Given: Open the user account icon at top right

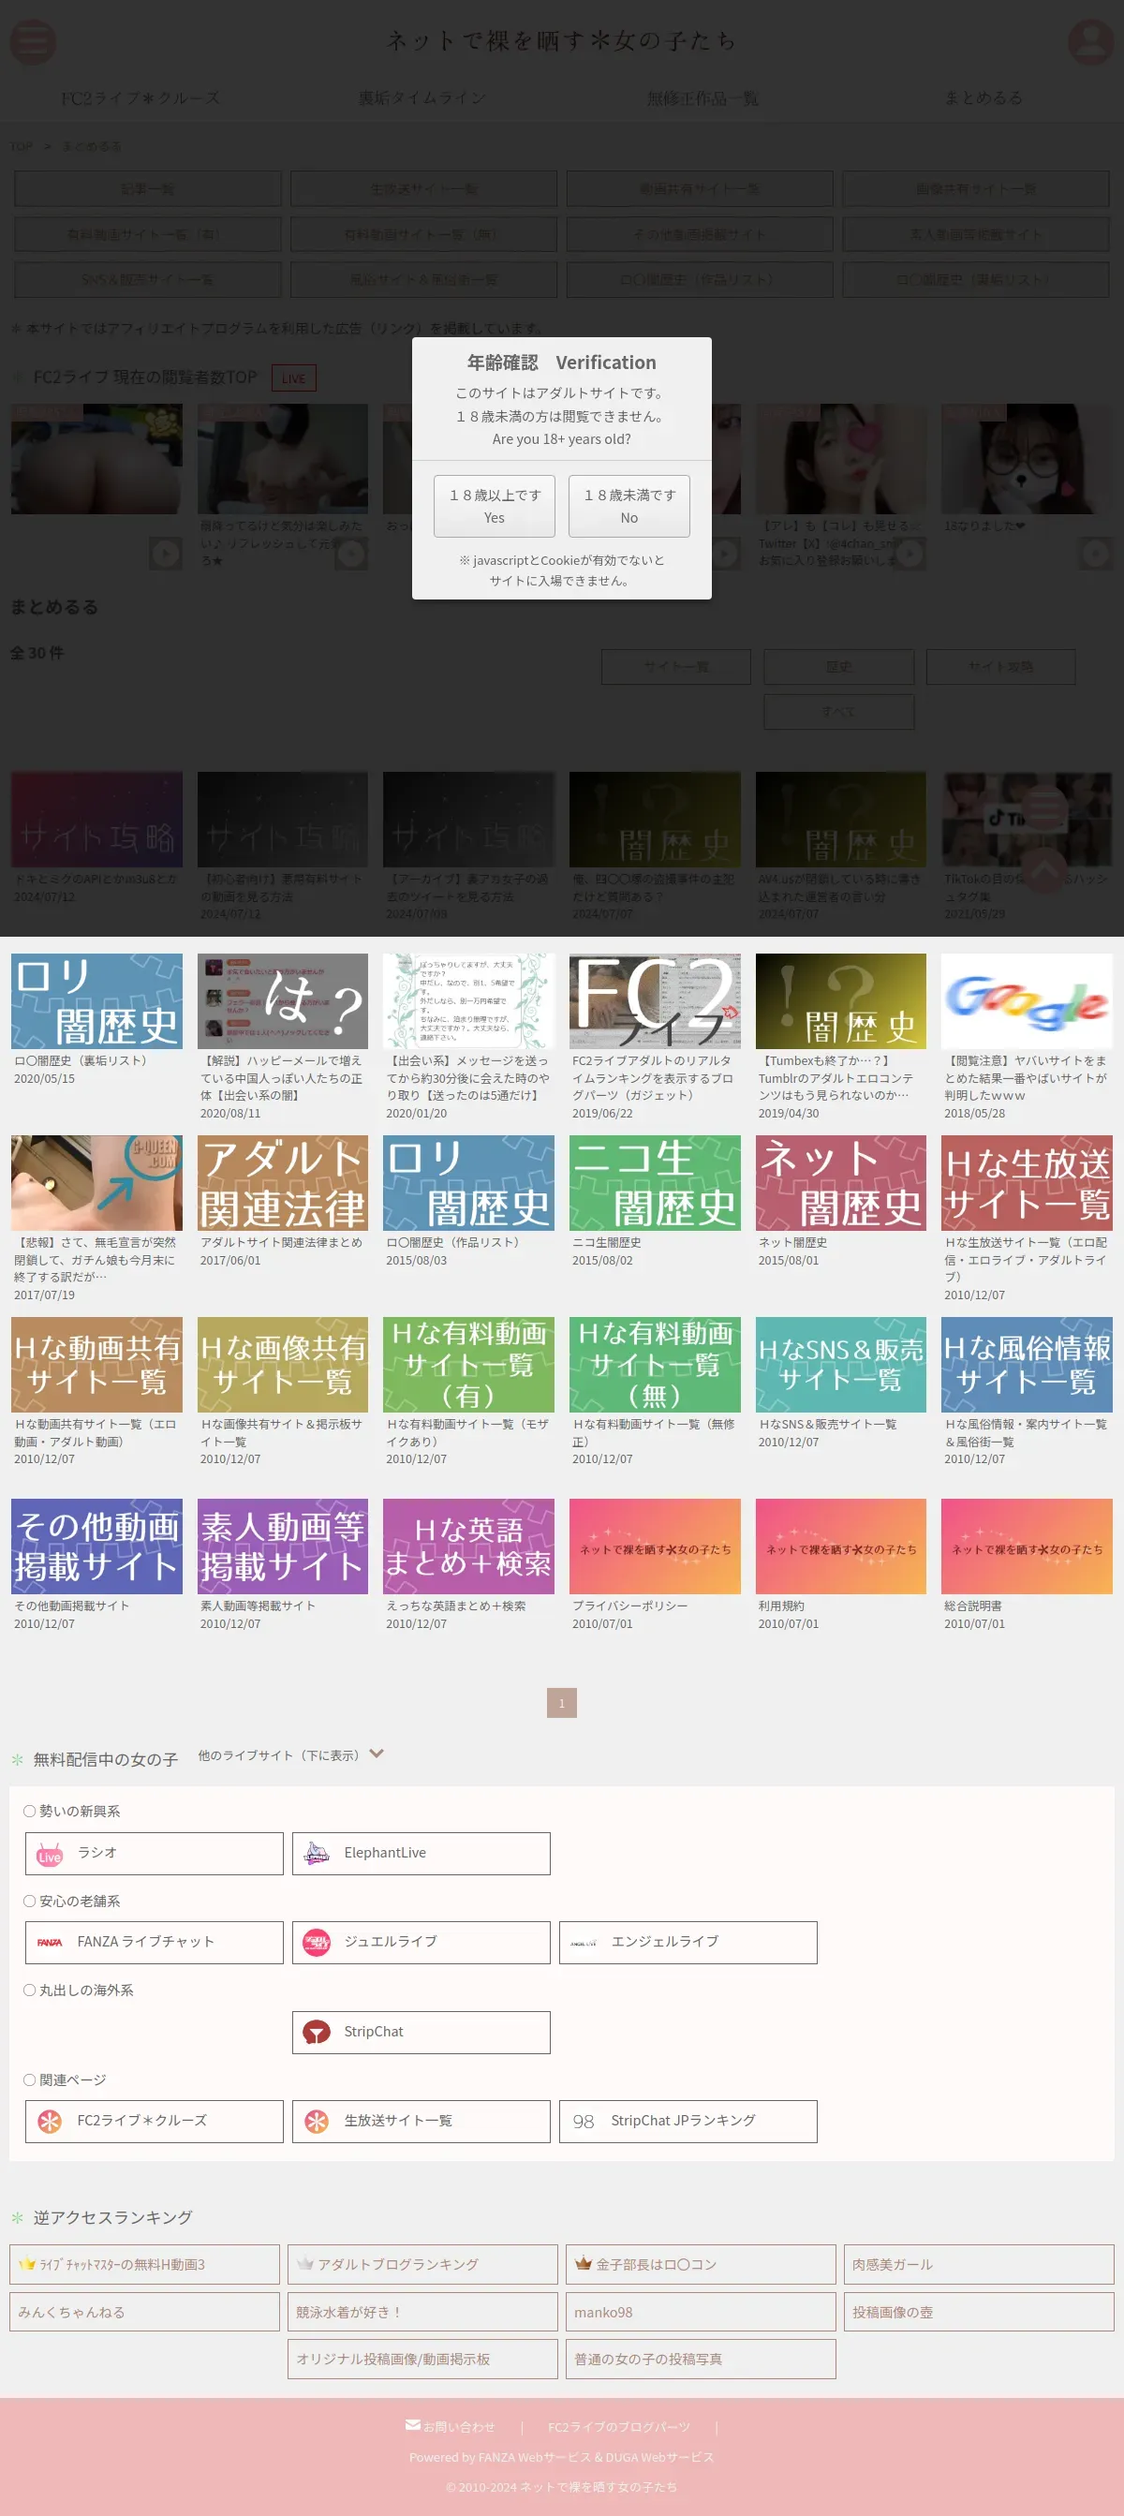Looking at the screenshot, I should [1091, 42].
